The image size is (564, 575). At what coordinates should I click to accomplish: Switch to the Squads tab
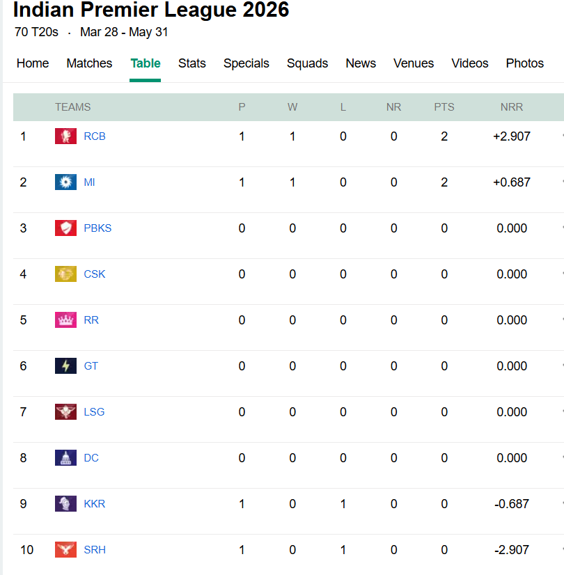pos(307,63)
